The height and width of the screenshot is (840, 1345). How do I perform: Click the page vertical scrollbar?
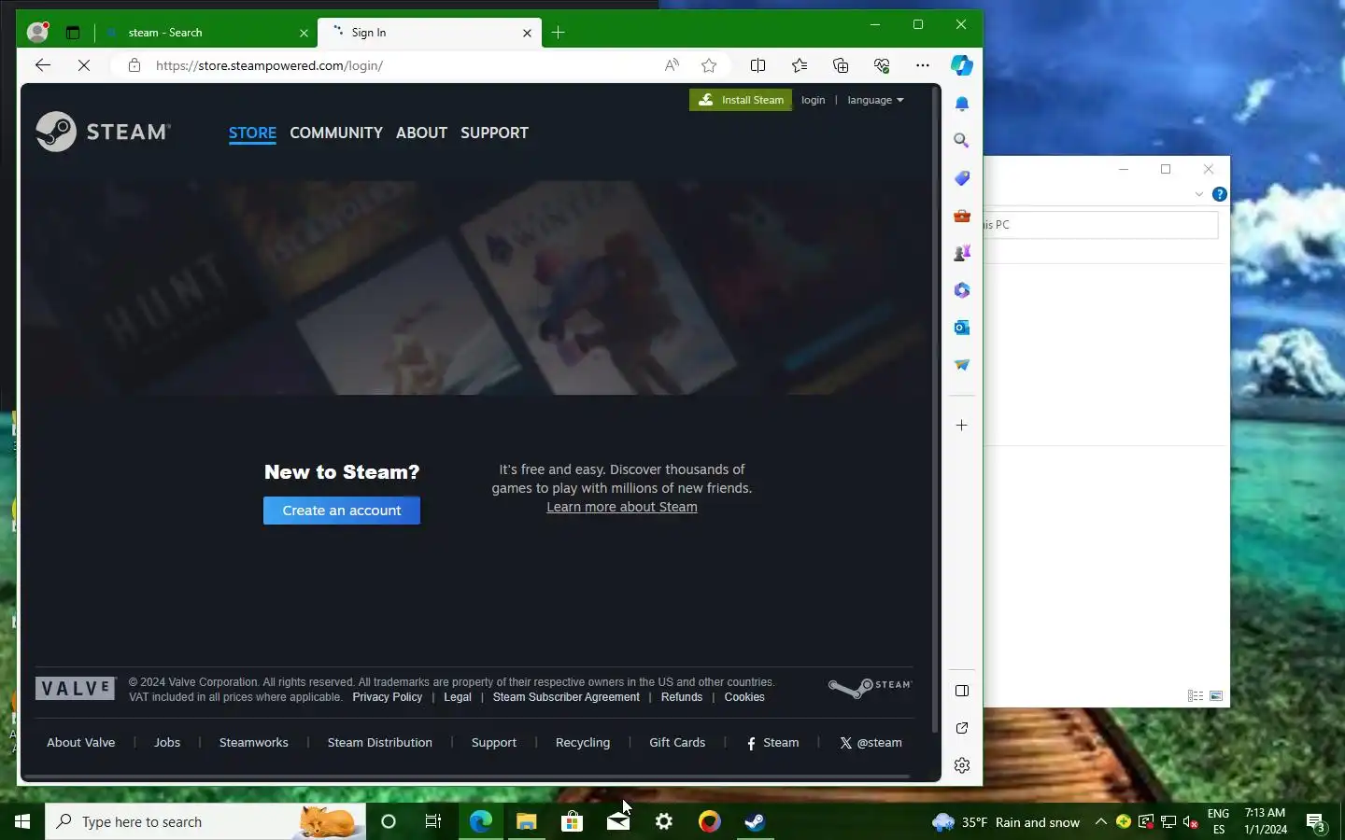(x=935, y=411)
